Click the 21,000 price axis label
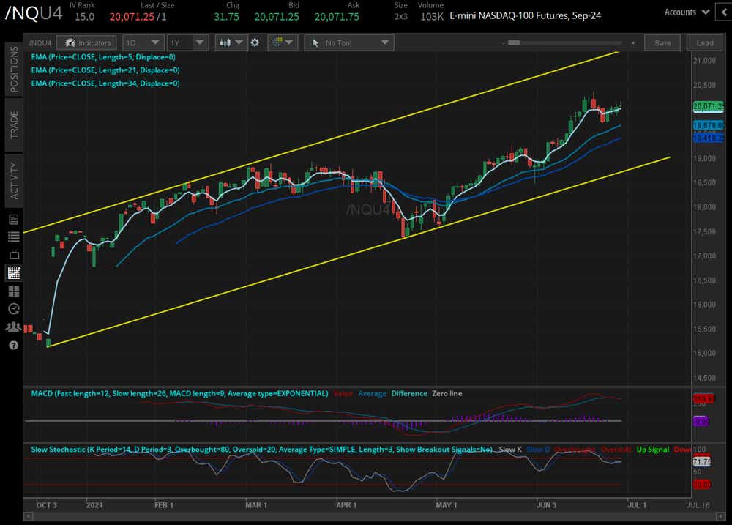The width and height of the screenshot is (732, 525). pos(704,60)
